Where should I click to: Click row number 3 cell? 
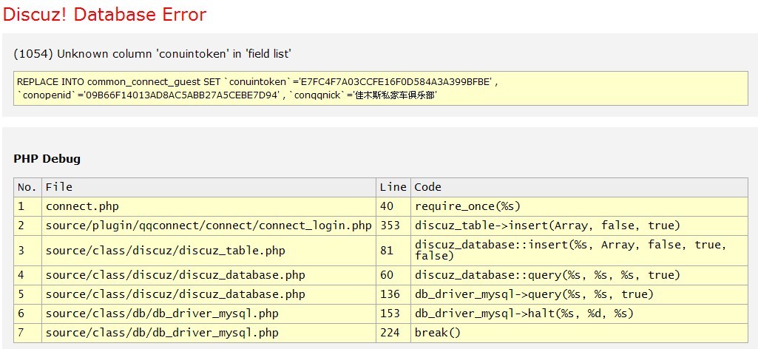27,251
